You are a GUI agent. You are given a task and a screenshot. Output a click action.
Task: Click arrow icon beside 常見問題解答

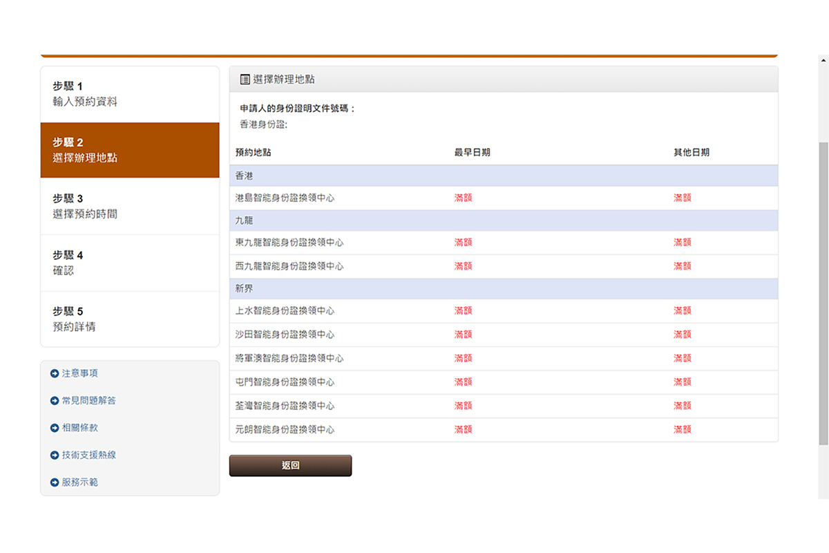click(x=55, y=401)
